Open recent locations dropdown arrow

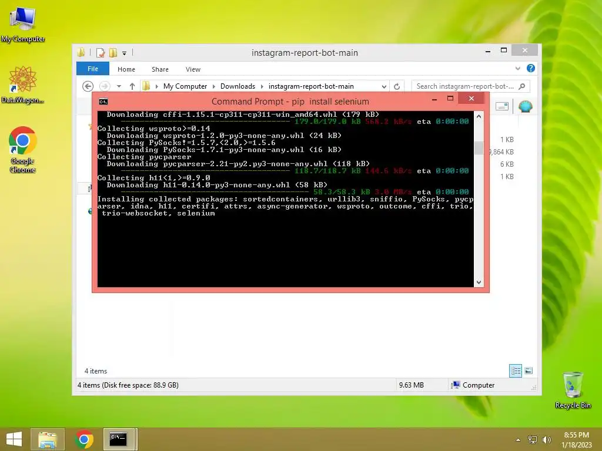pyautogui.click(x=119, y=86)
